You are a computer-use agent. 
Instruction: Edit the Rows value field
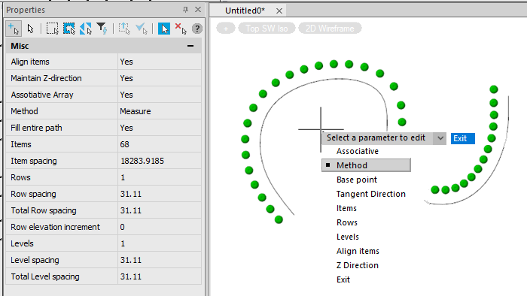point(160,177)
